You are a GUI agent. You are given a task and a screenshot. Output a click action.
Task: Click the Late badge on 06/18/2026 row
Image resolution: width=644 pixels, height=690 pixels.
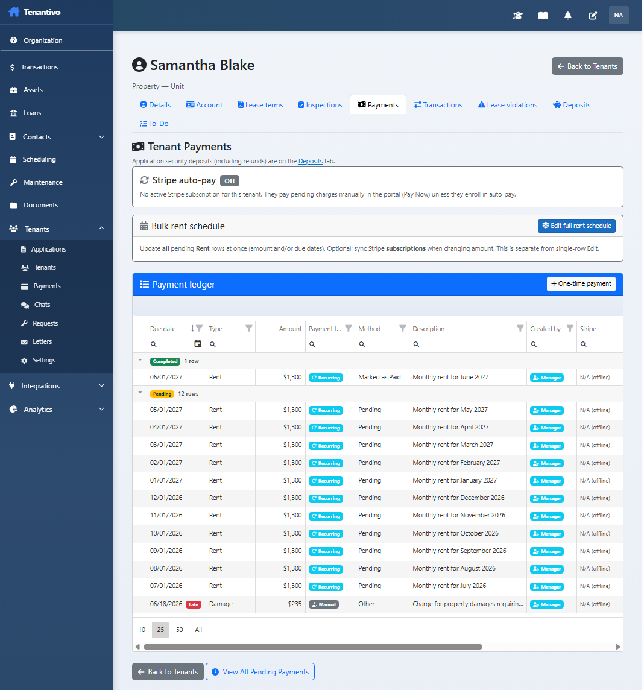click(193, 604)
